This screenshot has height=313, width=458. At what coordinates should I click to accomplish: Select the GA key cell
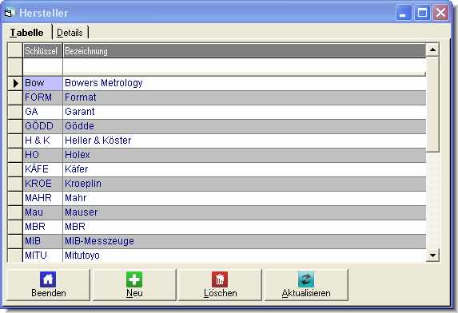click(42, 112)
